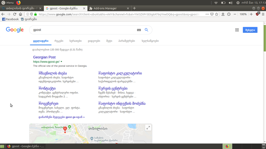
Task: Open the battery indicator
Action: pos(223,3)
